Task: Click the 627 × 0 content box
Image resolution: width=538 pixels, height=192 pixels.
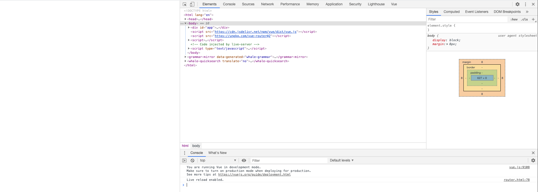Action: [x=482, y=78]
